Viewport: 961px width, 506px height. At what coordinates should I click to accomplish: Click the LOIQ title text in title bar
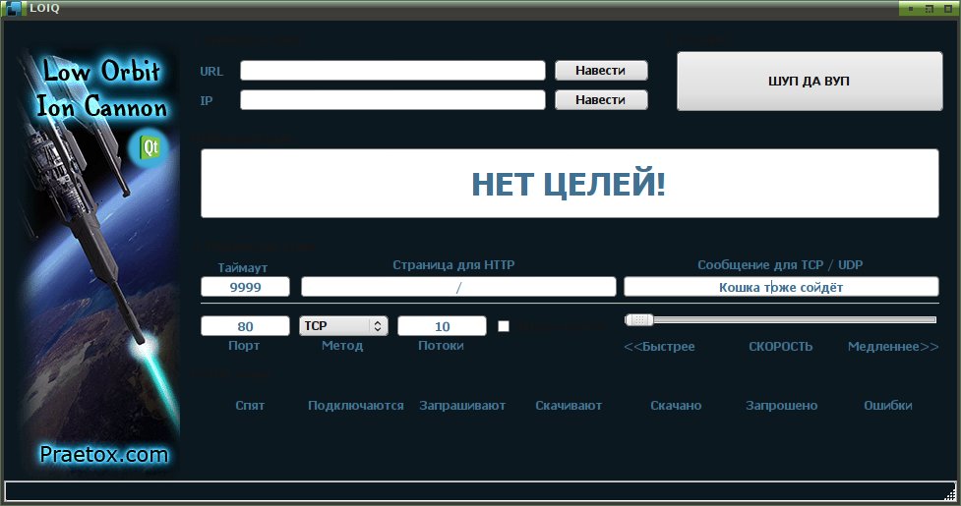[44, 9]
